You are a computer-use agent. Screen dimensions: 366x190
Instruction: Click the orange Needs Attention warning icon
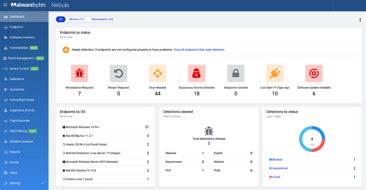[66, 50]
